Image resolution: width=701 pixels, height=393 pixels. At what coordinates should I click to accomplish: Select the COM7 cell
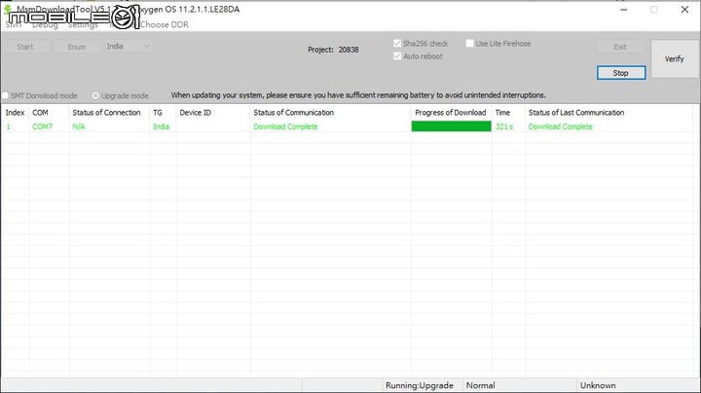pos(42,126)
